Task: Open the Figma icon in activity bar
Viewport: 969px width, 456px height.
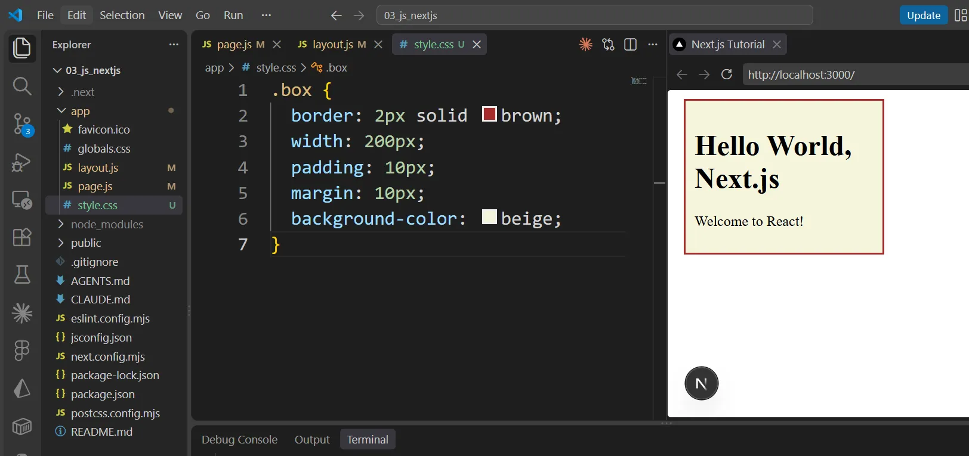Action: (22, 350)
